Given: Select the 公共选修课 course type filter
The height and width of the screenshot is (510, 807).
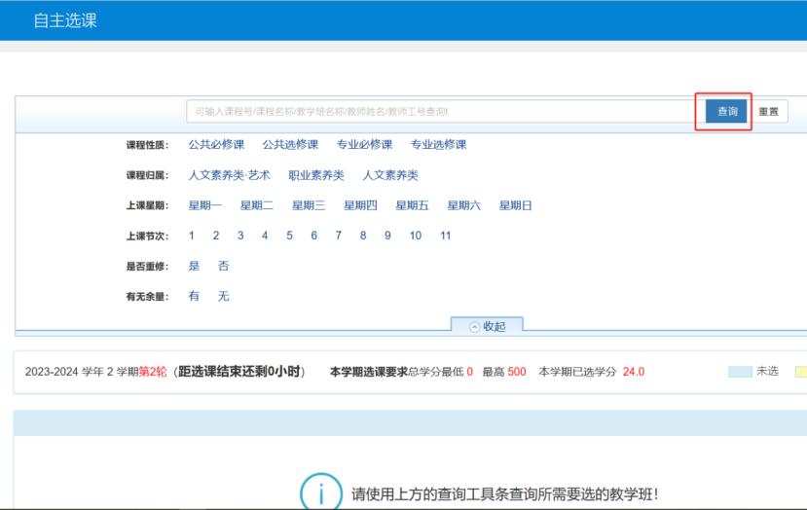Looking at the screenshot, I should click(290, 145).
